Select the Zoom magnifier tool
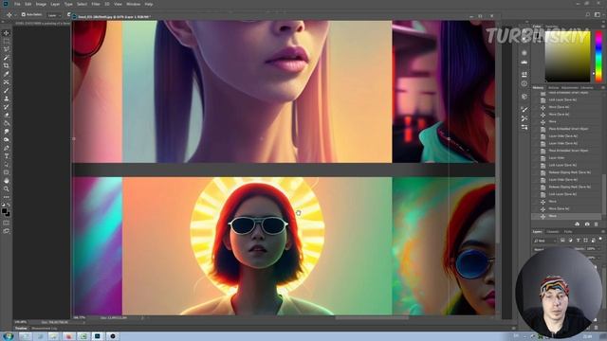 [x=7, y=188]
